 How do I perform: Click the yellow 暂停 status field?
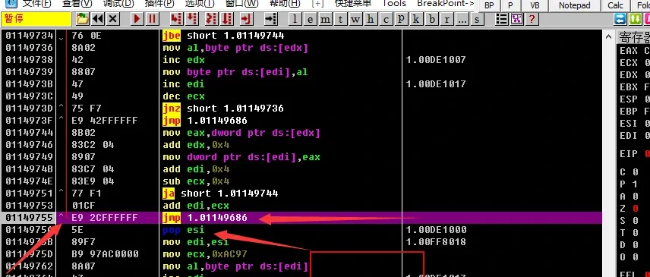36,19
